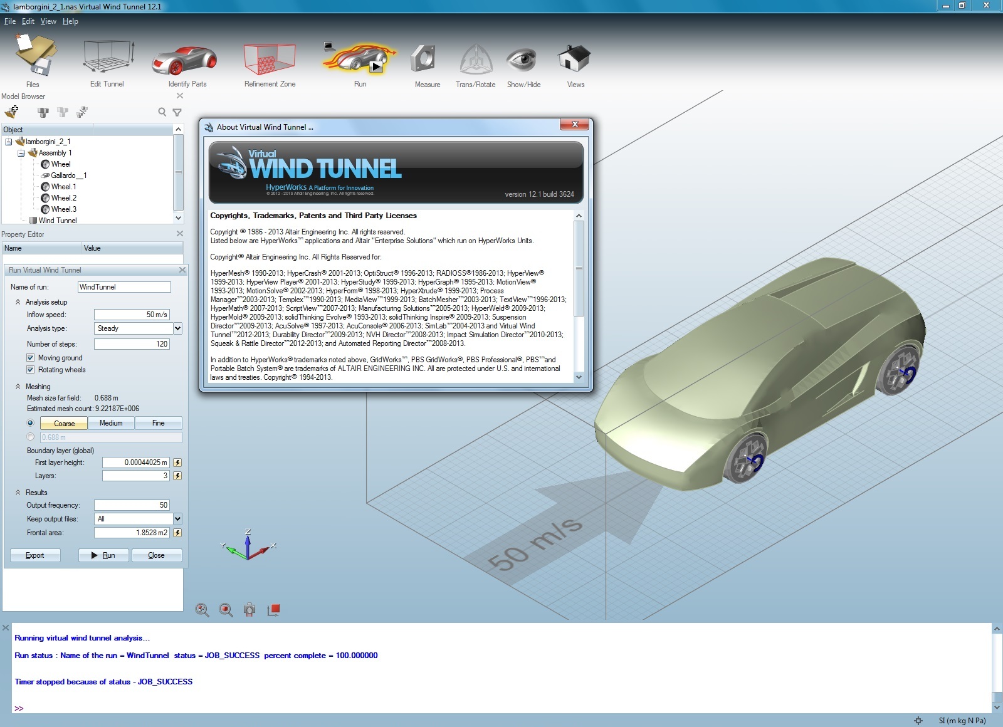Click the first parts blocks icon in Model Browser
This screenshot has width=1003, height=727.
coord(43,112)
